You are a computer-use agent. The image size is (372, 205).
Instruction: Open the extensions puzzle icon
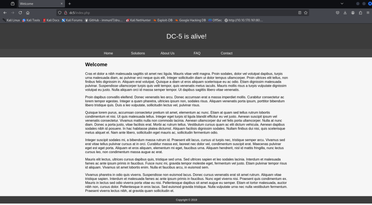360,12
